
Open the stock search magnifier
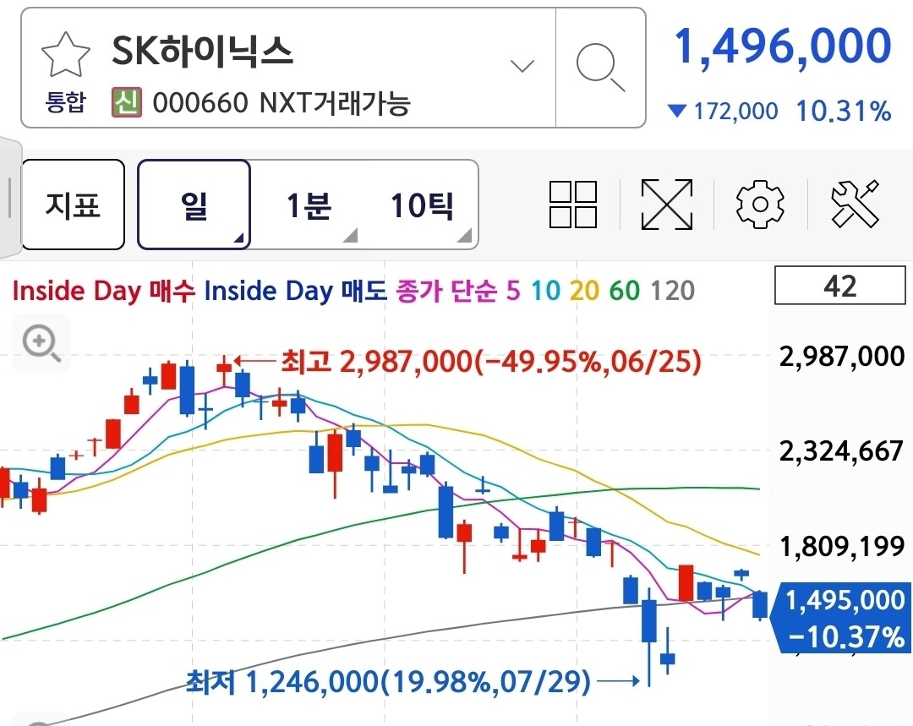pyautogui.click(x=601, y=68)
